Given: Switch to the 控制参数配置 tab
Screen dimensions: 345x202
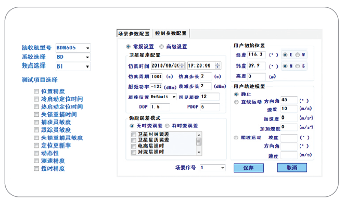Looking at the screenshot, I should click(x=171, y=33).
